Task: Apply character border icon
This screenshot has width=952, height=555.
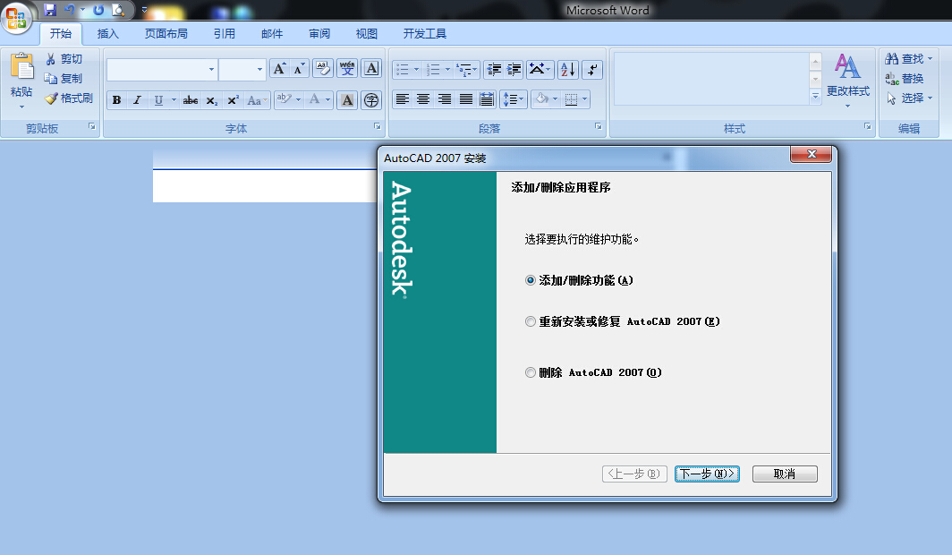Action: (x=371, y=69)
